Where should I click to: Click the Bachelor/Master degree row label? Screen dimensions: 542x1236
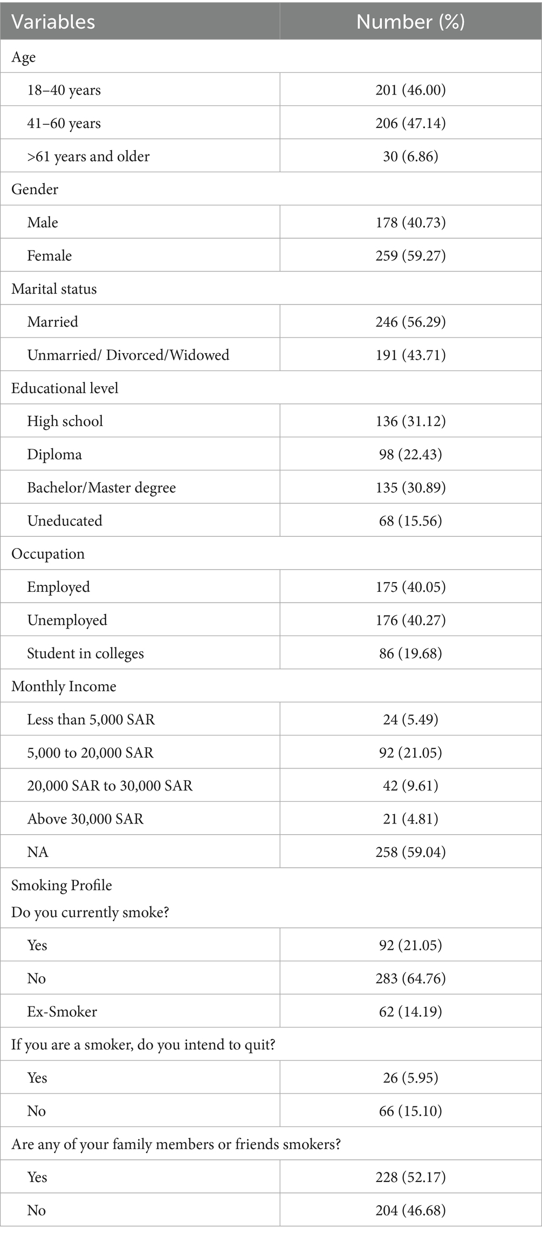click(101, 488)
